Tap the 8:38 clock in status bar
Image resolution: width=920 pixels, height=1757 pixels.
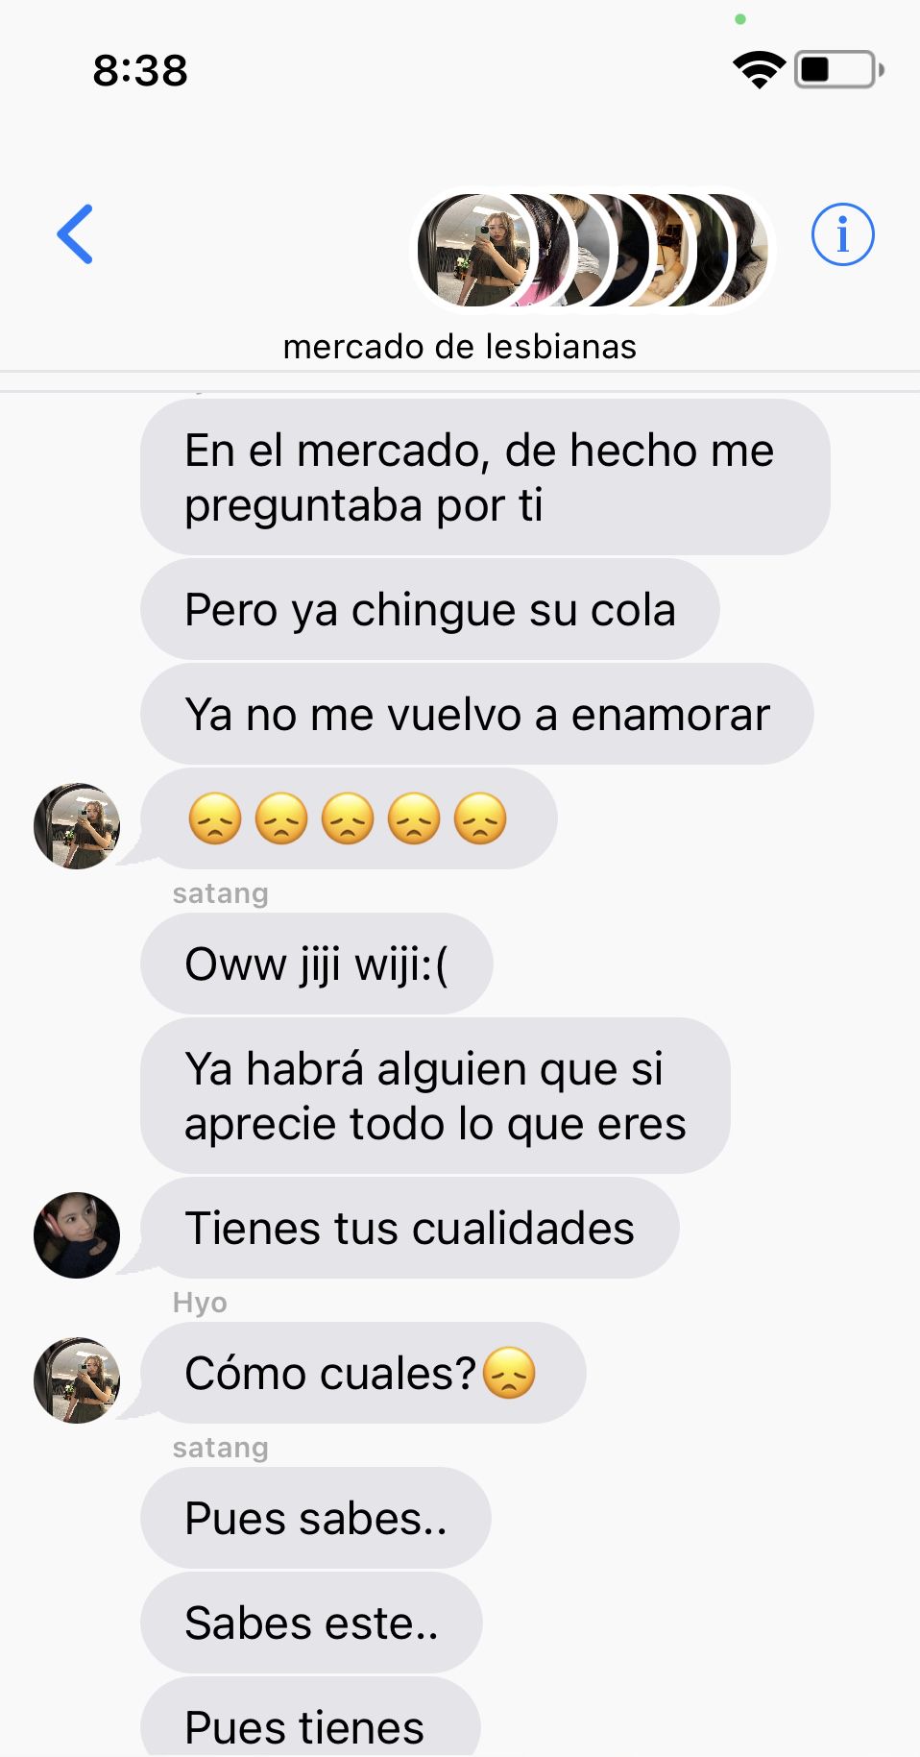coord(140,70)
